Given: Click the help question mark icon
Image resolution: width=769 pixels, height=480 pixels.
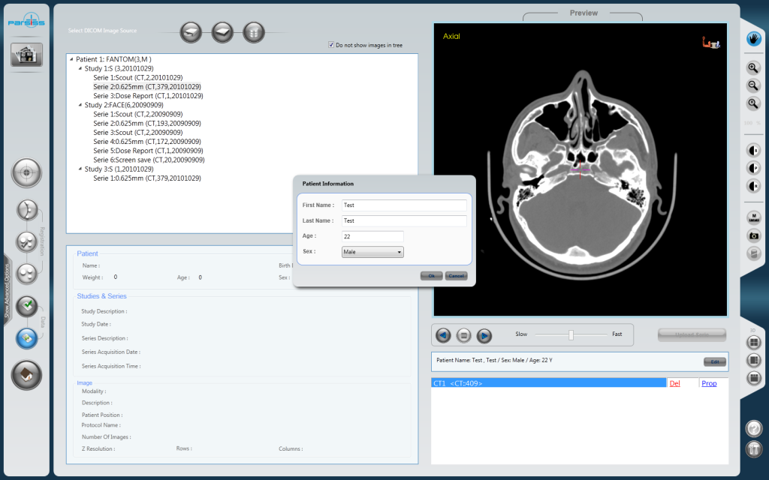Looking at the screenshot, I should pos(753,428).
